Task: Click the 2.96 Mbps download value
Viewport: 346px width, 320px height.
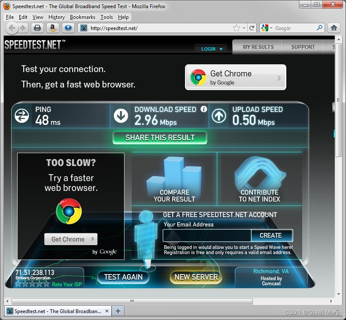Action: 155,121
